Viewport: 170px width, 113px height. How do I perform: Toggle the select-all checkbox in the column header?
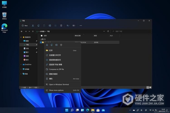[x=41, y=36]
